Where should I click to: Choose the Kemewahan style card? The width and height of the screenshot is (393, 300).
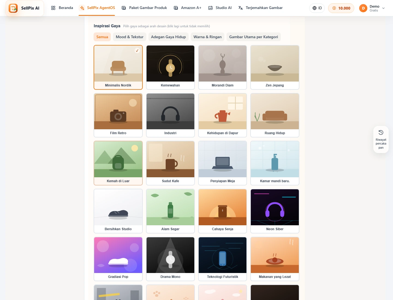coord(170,67)
